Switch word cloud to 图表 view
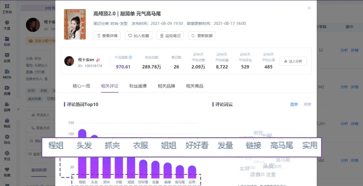The height and width of the screenshot is (186, 363). click(294, 104)
